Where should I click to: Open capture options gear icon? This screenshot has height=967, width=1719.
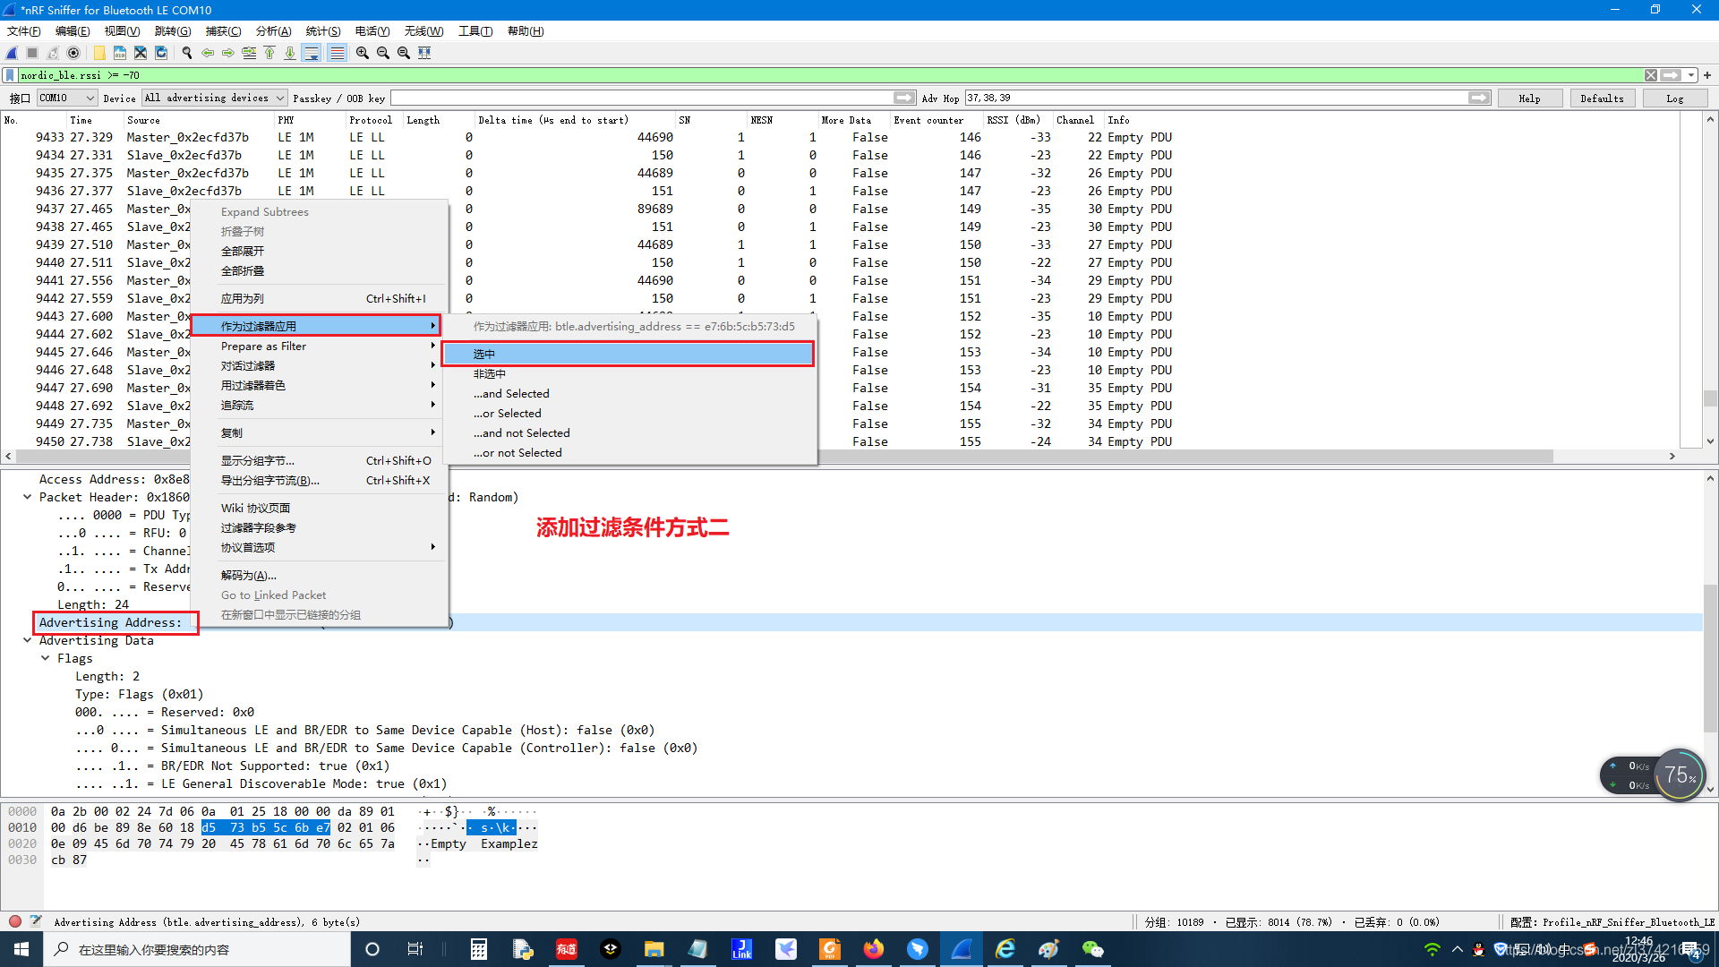tap(74, 53)
